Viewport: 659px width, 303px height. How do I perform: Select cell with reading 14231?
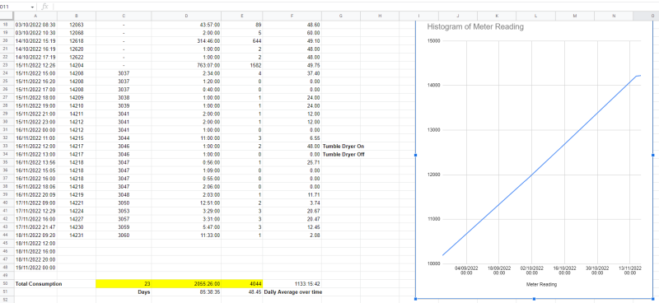tap(77, 235)
